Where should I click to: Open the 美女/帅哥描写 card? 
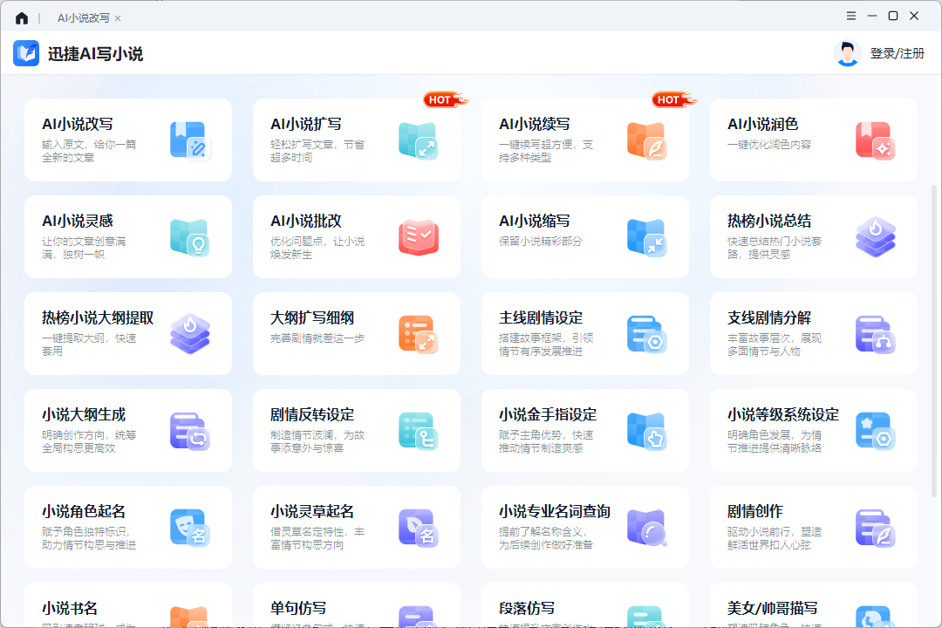(x=814, y=605)
